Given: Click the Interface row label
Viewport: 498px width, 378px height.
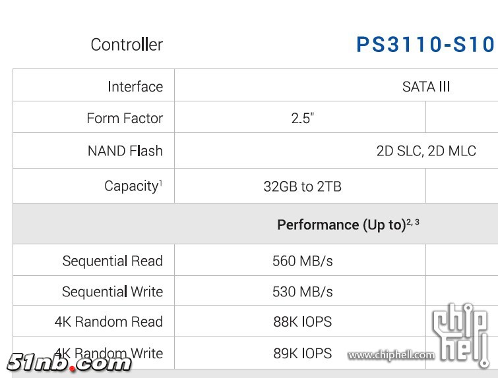Looking at the screenshot, I should (135, 87).
